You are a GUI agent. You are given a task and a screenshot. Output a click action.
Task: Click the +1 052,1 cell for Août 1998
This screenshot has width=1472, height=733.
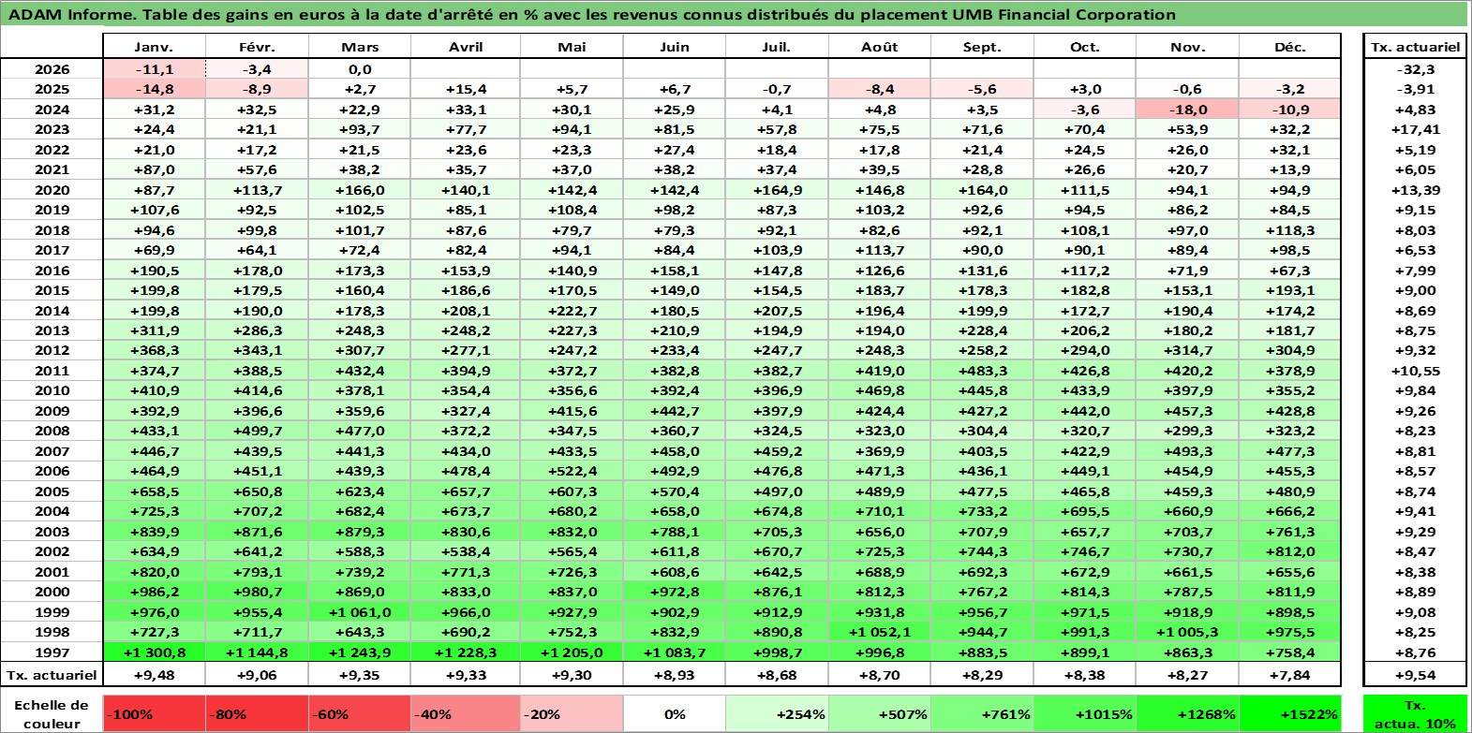tap(880, 632)
